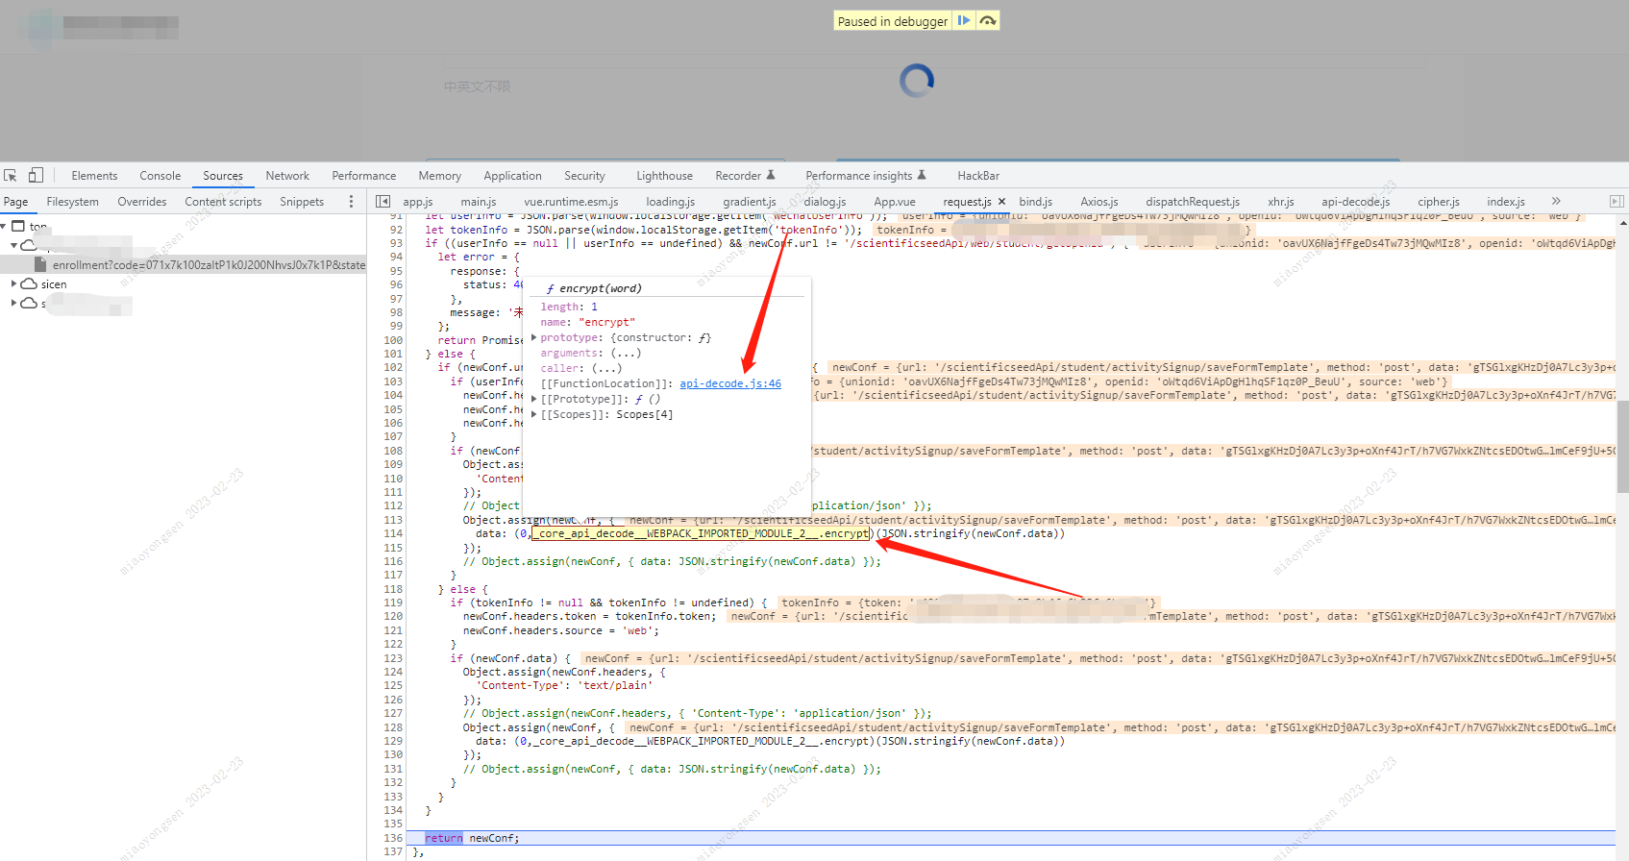Close the request.js file tab

[x=1001, y=202]
